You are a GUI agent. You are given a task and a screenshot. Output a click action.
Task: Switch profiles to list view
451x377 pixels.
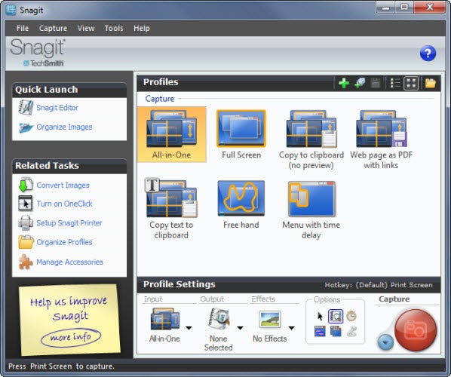pos(395,83)
